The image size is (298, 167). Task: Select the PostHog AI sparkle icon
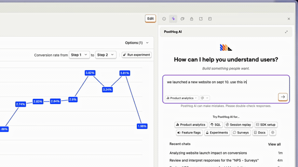173,19
